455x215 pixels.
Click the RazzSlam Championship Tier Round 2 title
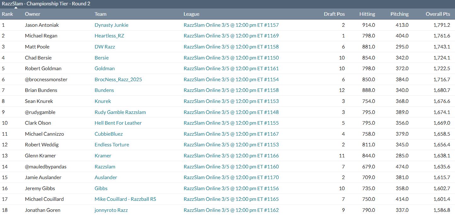click(x=46, y=4)
